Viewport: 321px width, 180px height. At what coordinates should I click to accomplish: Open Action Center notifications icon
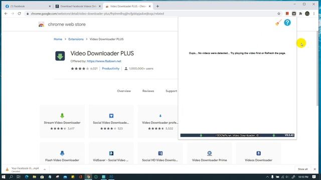(314, 177)
